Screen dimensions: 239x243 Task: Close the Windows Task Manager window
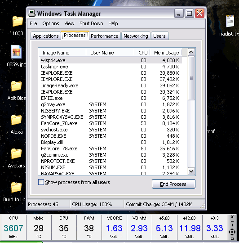coord(199,13)
